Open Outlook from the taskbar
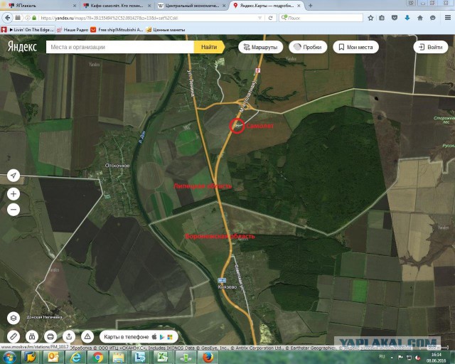 click(53, 357)
